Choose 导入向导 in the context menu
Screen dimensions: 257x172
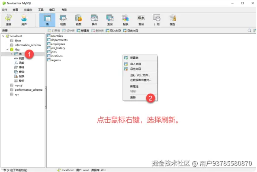[140, 64]
